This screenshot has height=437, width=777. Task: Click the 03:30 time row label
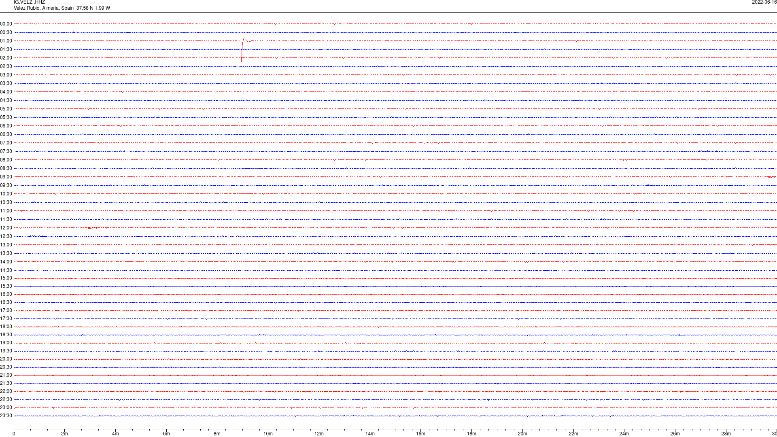[x=6, y=83]
